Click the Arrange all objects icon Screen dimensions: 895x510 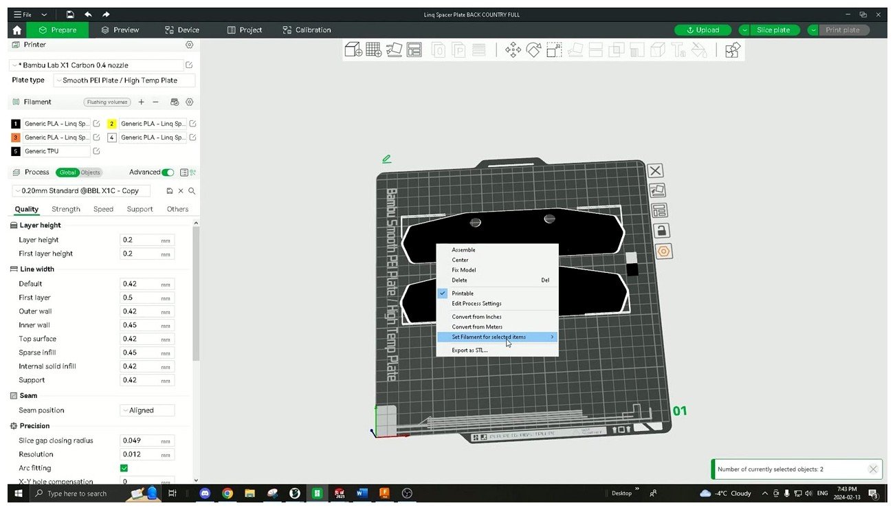coord(414,49)
